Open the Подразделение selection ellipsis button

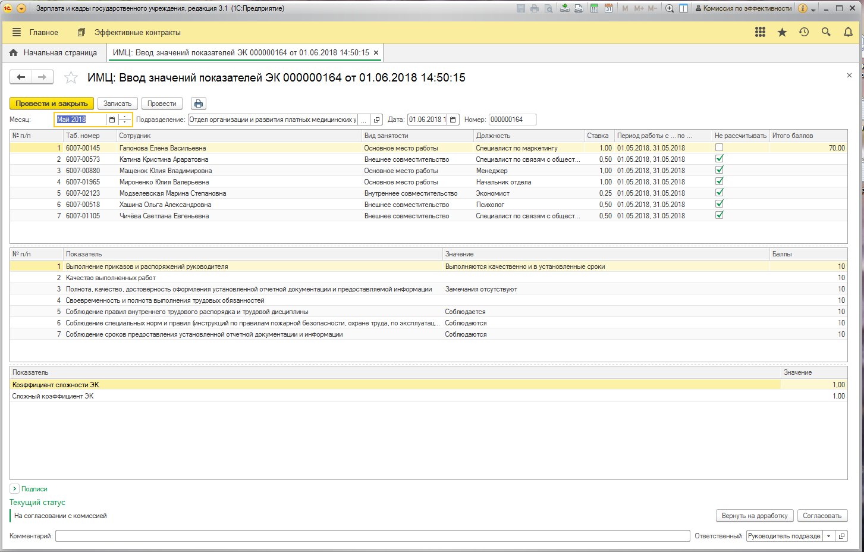[x=363, y=120]
